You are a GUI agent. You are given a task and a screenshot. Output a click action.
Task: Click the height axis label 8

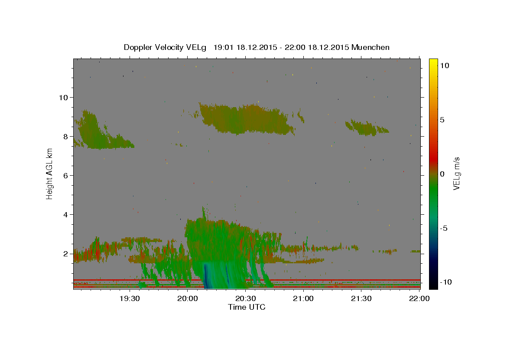(x=66, y=136)
